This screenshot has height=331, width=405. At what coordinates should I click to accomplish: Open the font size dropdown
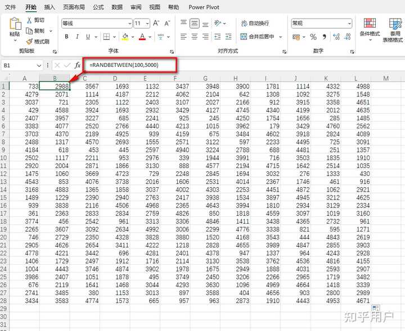coord(147,24)
